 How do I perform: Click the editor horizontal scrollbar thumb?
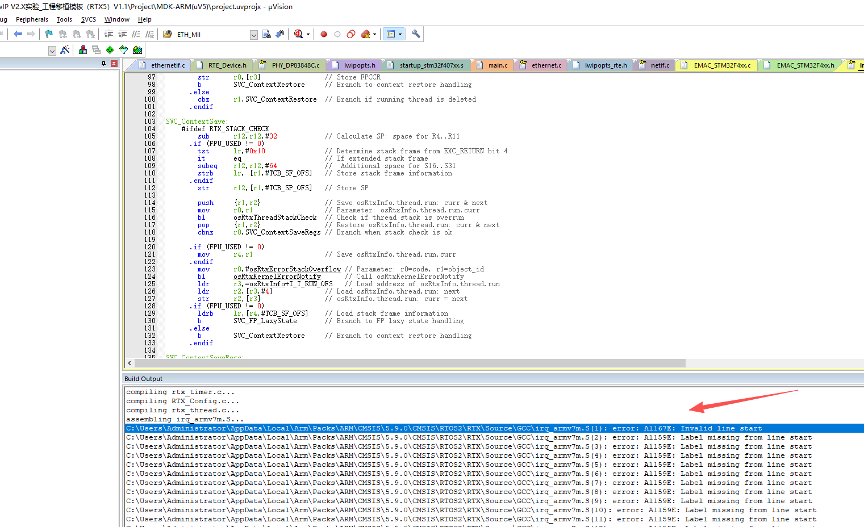410,363
